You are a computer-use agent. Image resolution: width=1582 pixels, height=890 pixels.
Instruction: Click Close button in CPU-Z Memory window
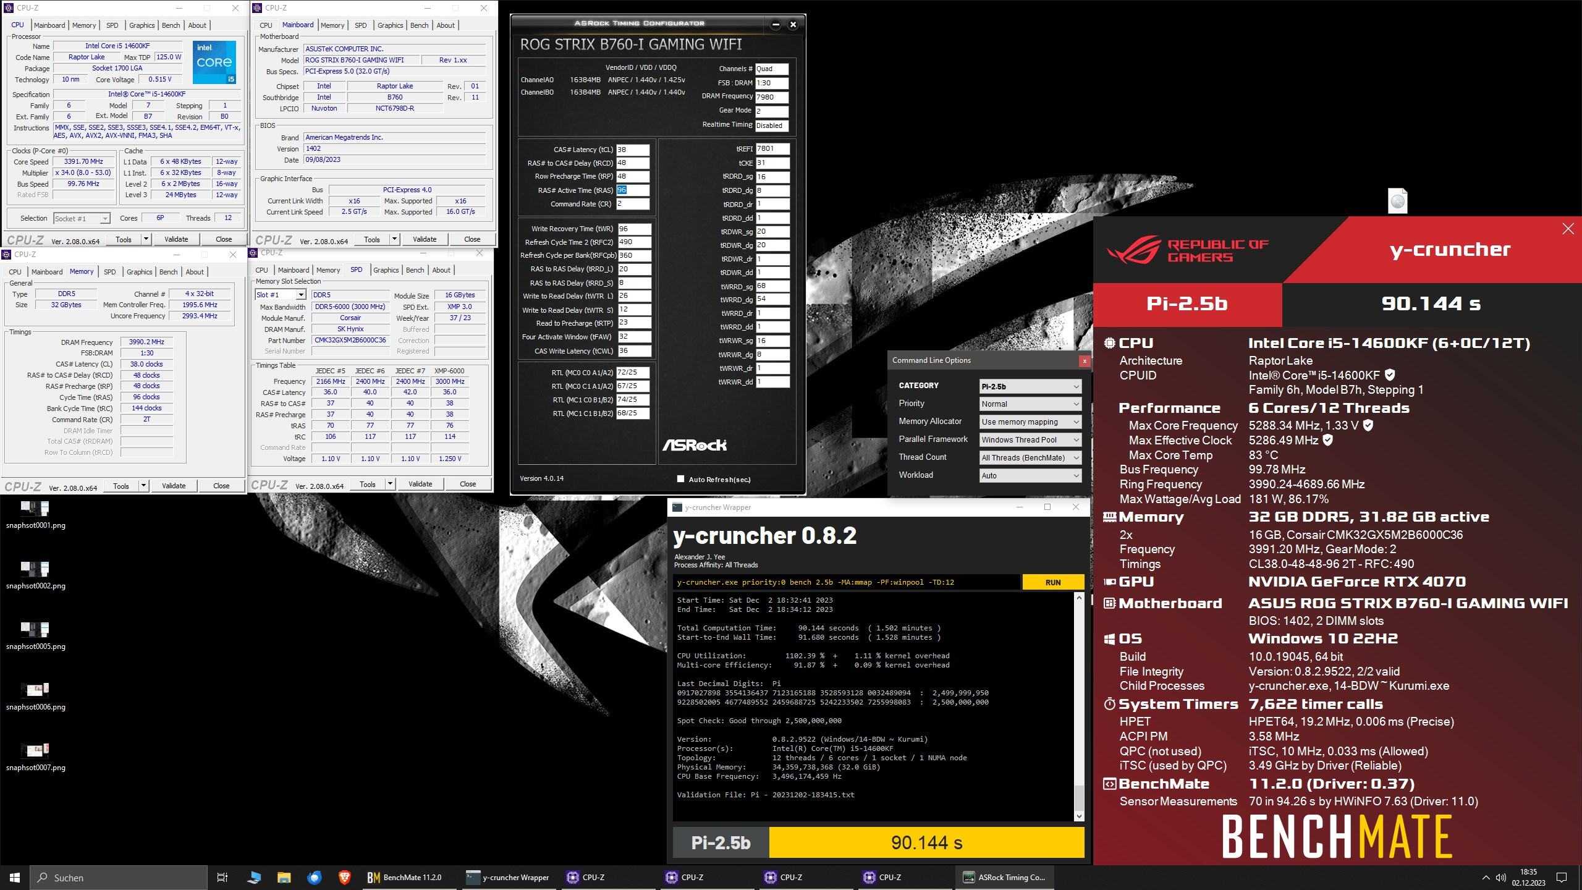[x=221, y=486]
